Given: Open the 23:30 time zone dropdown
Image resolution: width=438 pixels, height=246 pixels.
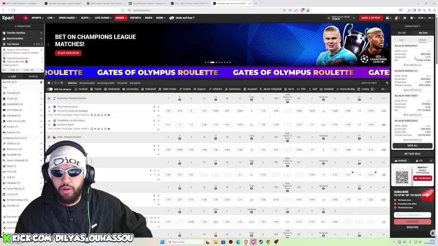Looking at the screenshot, I should tap(422, 18).
